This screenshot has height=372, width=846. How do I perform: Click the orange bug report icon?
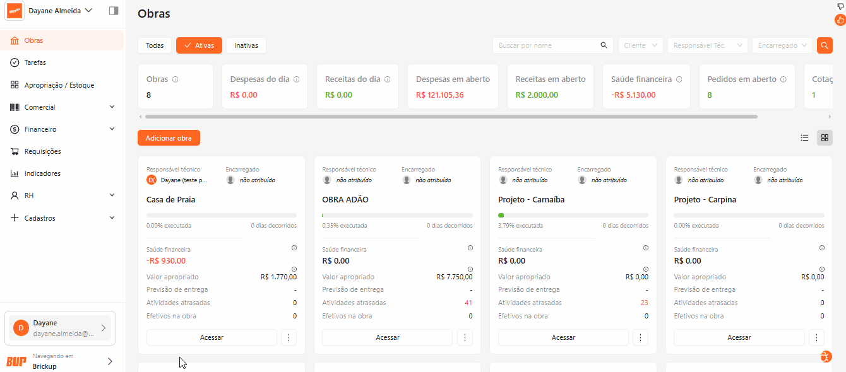(x=826, y=357)
